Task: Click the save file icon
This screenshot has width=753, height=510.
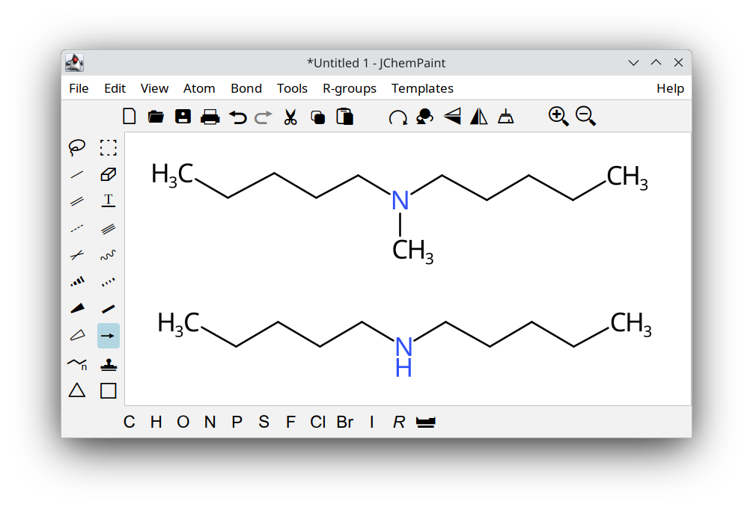Action: tap(183, 117)
